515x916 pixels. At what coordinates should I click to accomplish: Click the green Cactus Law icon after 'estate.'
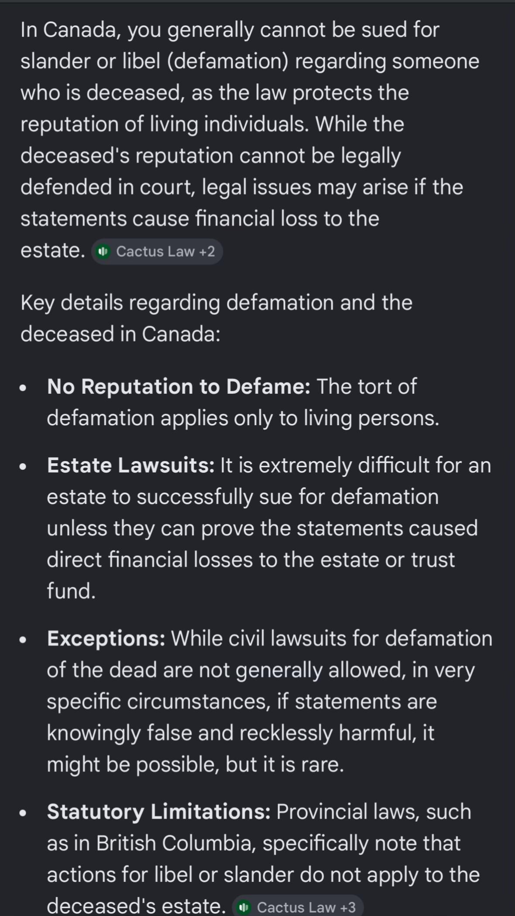click(x=103, y=251)
